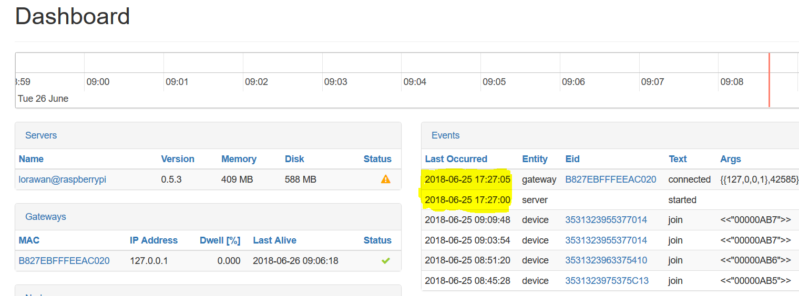This screenshot has width=799, height=296.
Task: Sort servers by Memory column
Action: (x=239, y=159)
